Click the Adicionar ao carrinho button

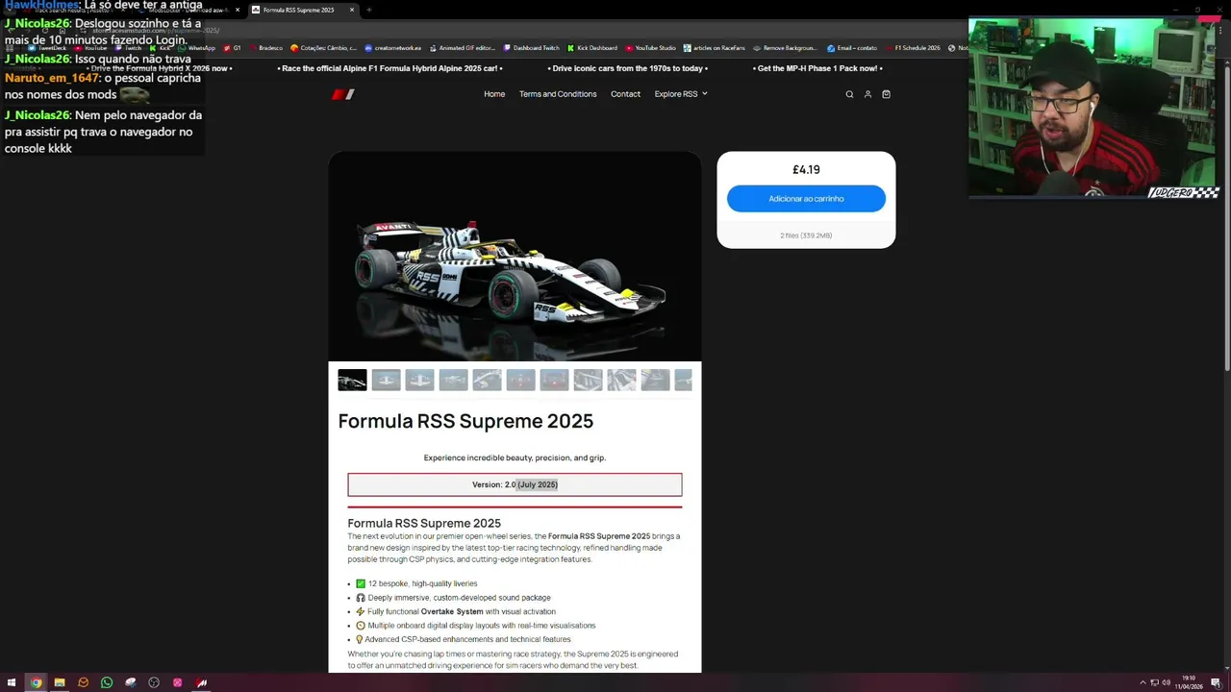(x=806, y=199)
